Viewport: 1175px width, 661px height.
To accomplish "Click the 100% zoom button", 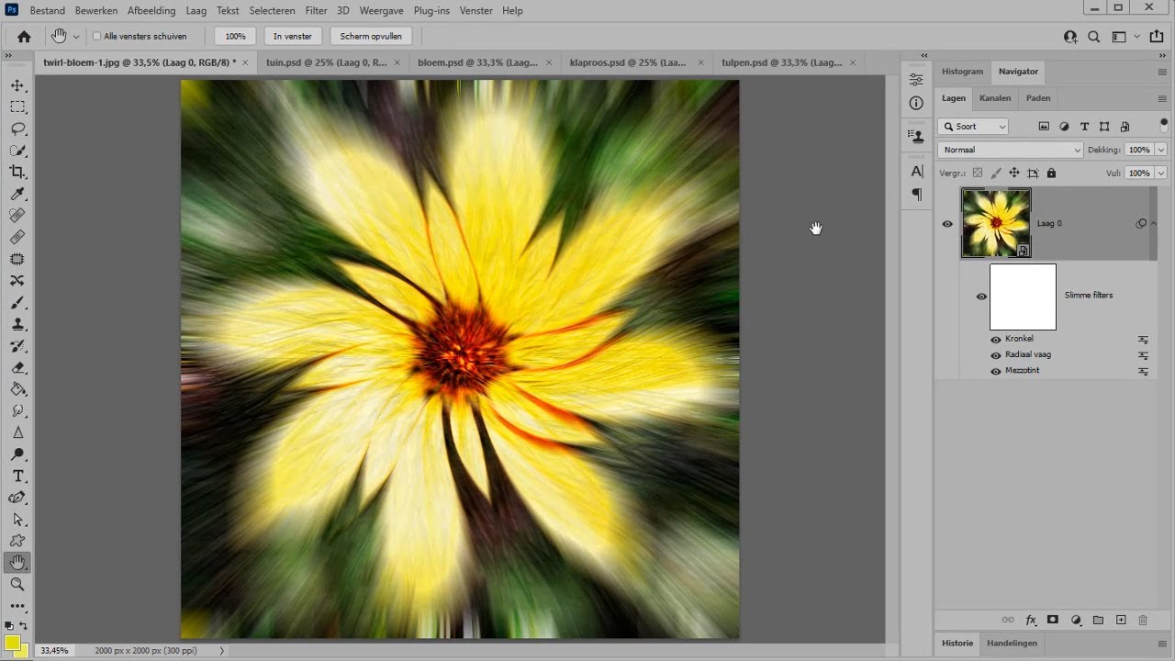I will pos(235,37).
